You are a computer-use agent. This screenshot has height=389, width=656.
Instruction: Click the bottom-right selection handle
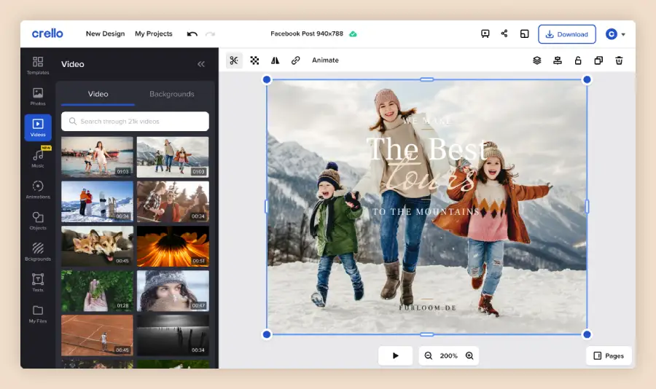(587, 334)
